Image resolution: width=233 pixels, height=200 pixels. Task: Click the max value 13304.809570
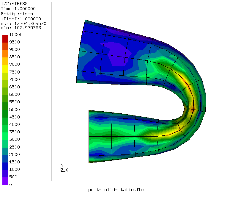tap(30, 24)
